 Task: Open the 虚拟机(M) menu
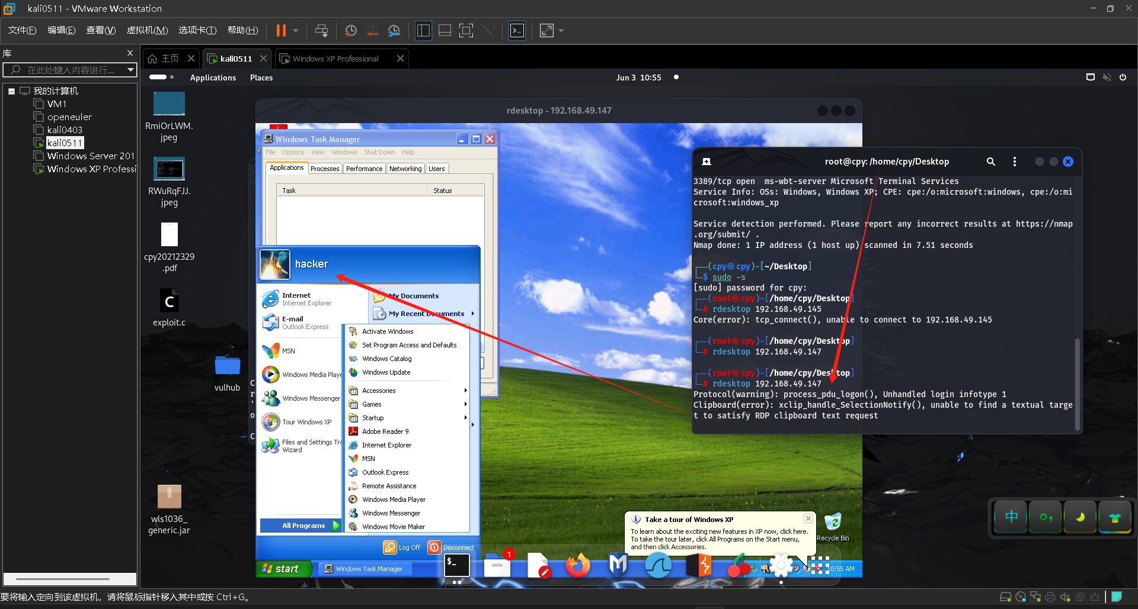coord(147,30)
